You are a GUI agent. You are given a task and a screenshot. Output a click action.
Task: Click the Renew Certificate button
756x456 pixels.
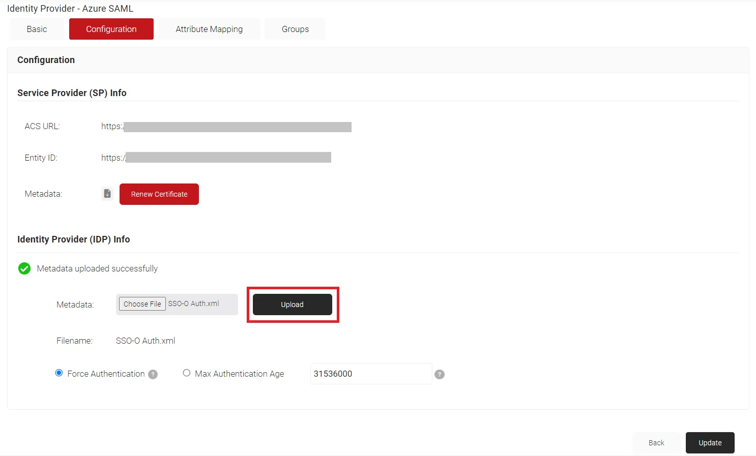159,194
